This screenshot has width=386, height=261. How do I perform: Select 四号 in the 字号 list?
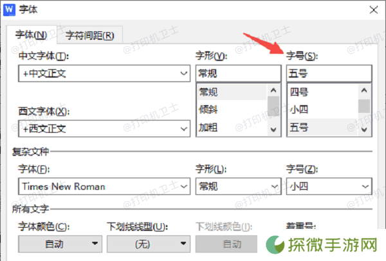pos(323,92)
